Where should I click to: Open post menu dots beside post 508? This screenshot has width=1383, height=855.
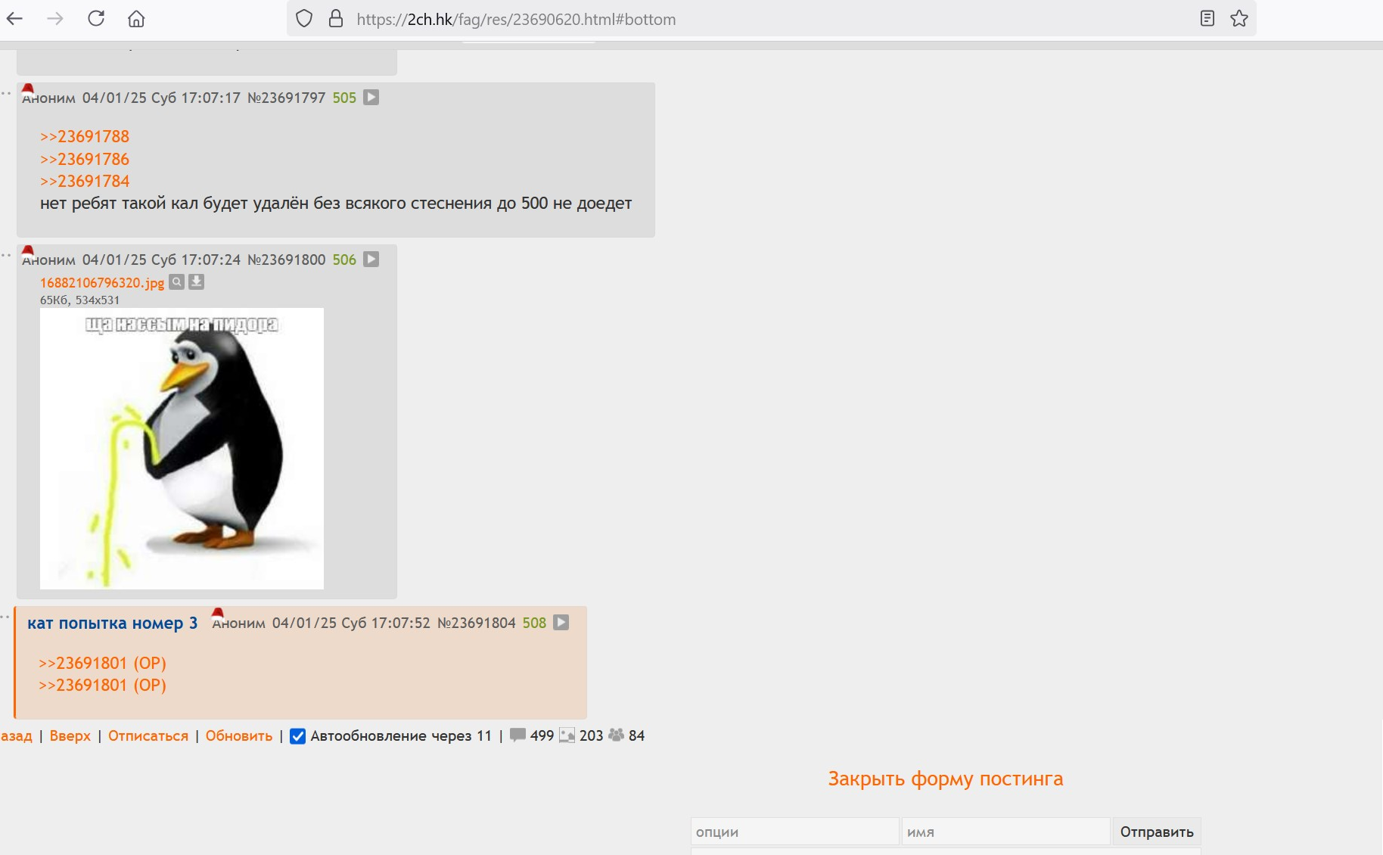pyautogui.click(x=6, y=617)
